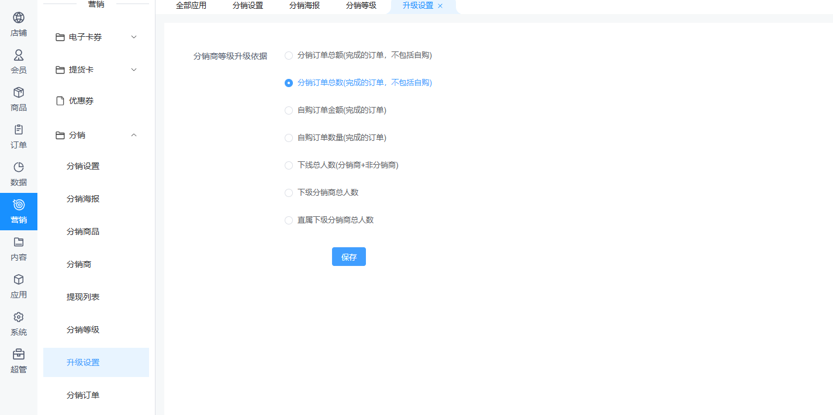Select 分销订单总额 radio option
833x415 pixels.
(x=288, y=56)
